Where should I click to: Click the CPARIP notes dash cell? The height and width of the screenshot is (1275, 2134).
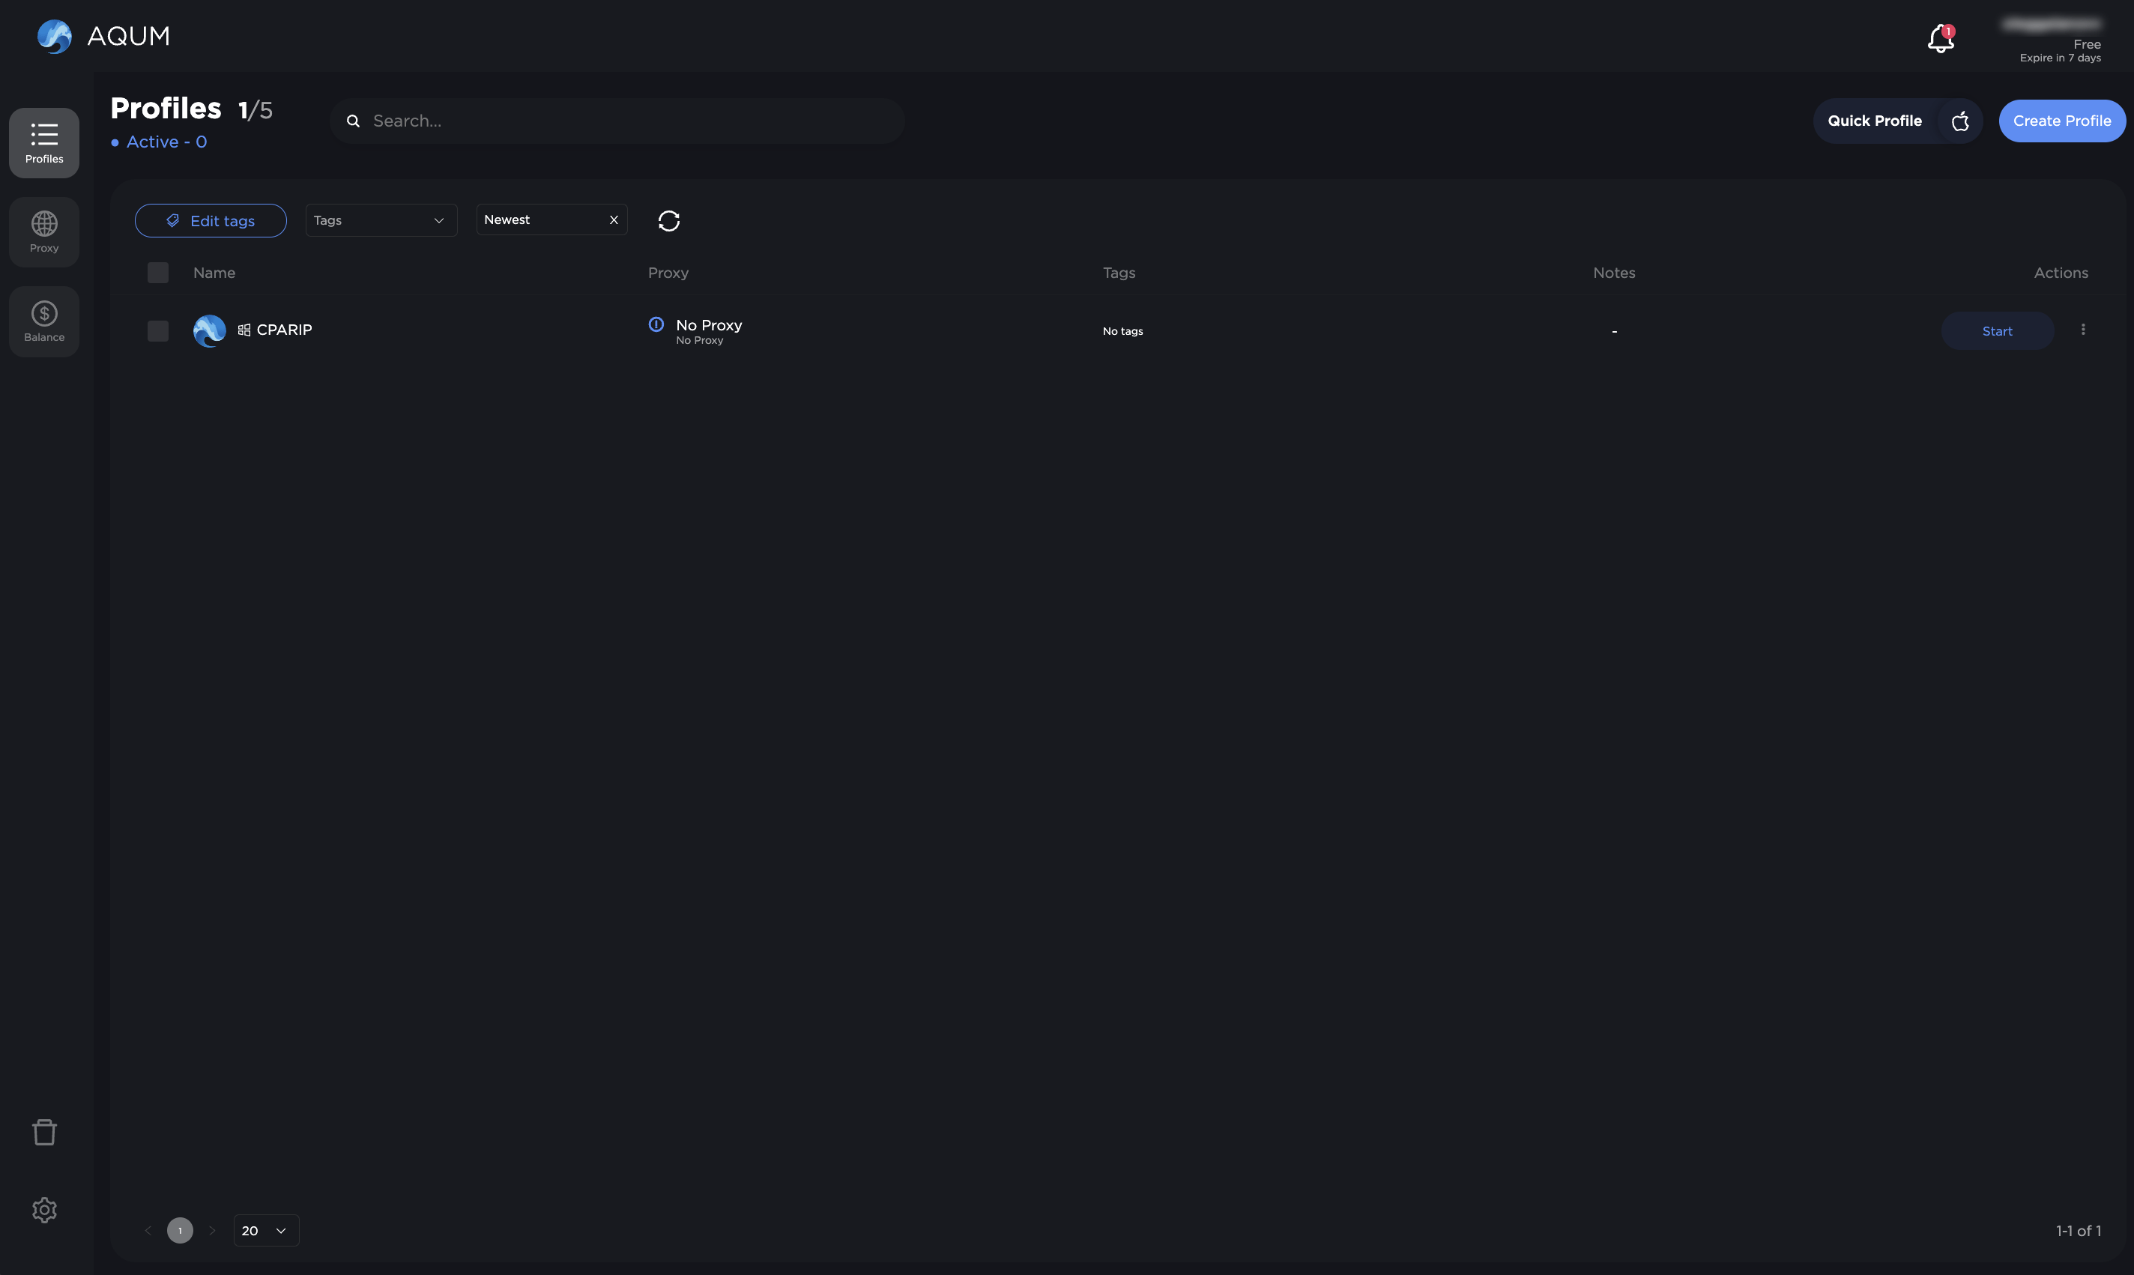pyautogui.click(x=1614, y=332)
